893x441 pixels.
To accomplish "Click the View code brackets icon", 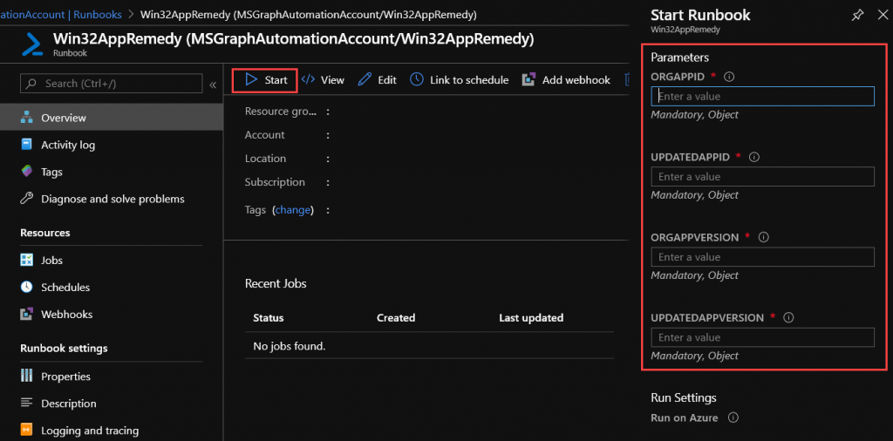I will click(x=308, y=79).
